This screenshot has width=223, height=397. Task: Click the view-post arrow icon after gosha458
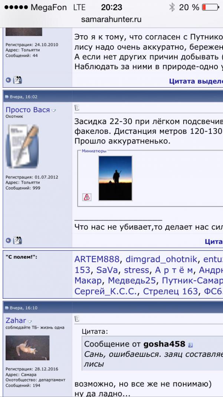point(191,345)
